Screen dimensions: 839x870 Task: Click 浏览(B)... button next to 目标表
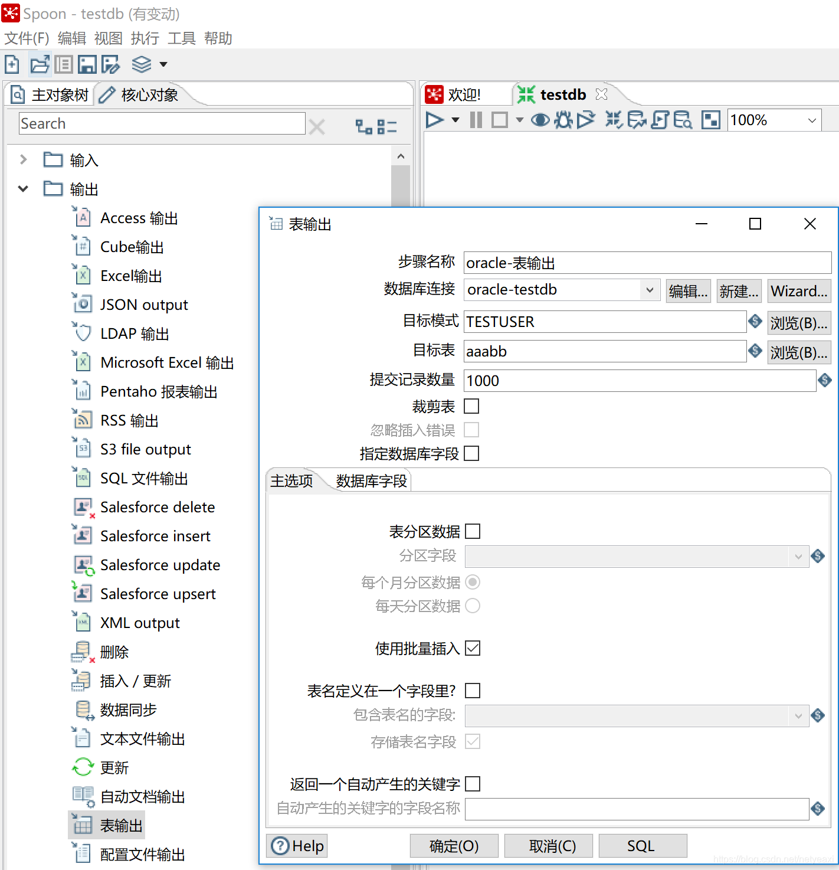(799, 352)
